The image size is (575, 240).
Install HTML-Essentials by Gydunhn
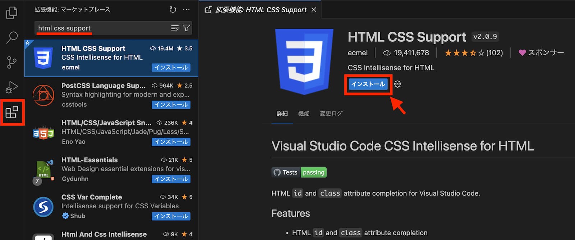click(171, 179)
